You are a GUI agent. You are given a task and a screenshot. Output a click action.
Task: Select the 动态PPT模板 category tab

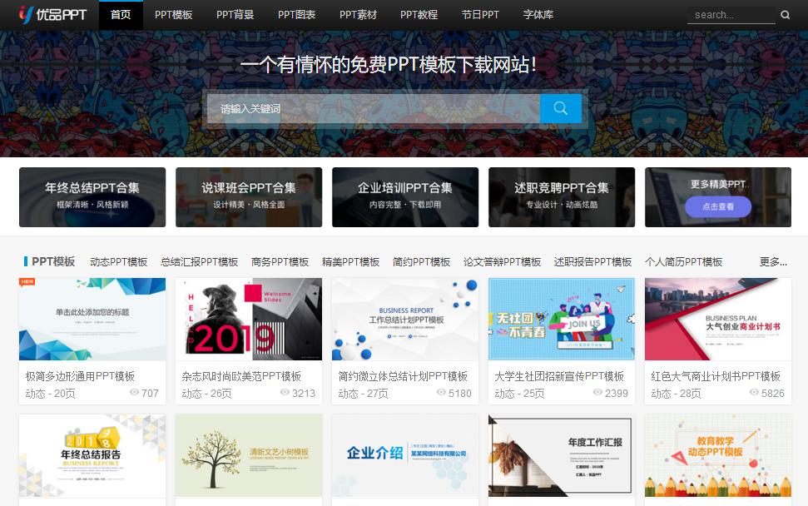coord(119,261)
